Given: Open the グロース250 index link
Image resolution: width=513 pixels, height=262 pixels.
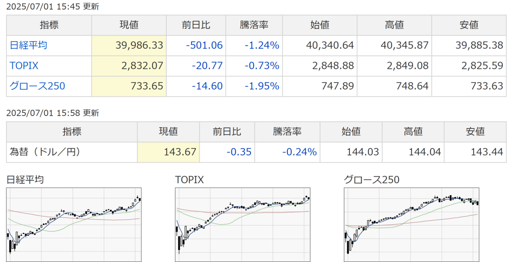Looking at the screenshot, I should (x=37, y=86).
